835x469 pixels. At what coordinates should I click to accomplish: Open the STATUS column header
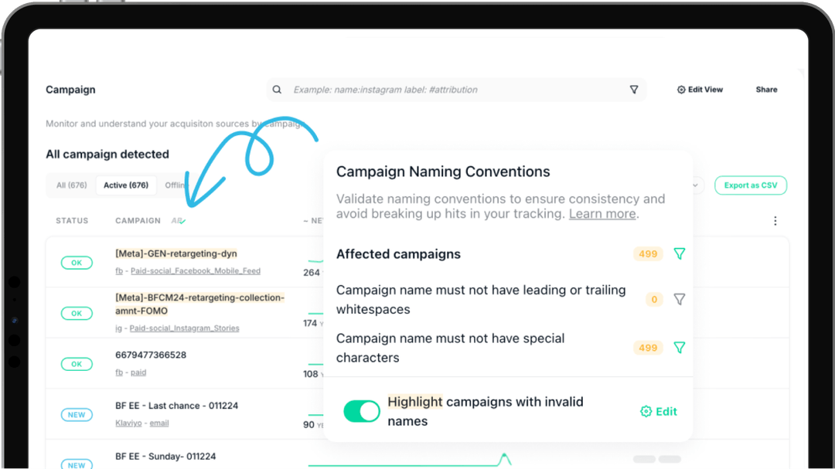[72, 220]
